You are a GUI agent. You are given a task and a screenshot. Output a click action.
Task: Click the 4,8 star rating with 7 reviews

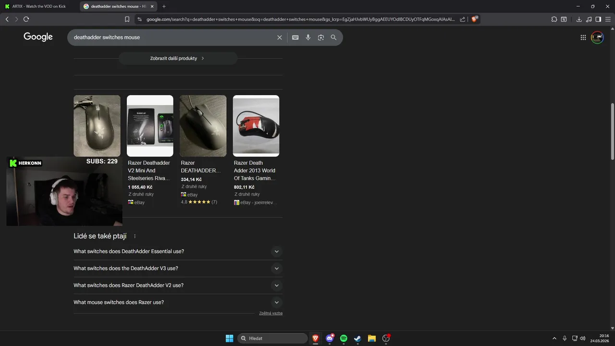199,202
